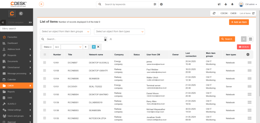Image resolution: width=260 pixels, height=123 pixels.
Task: Open the CMDB sidebar item
Action: (17, 86)
